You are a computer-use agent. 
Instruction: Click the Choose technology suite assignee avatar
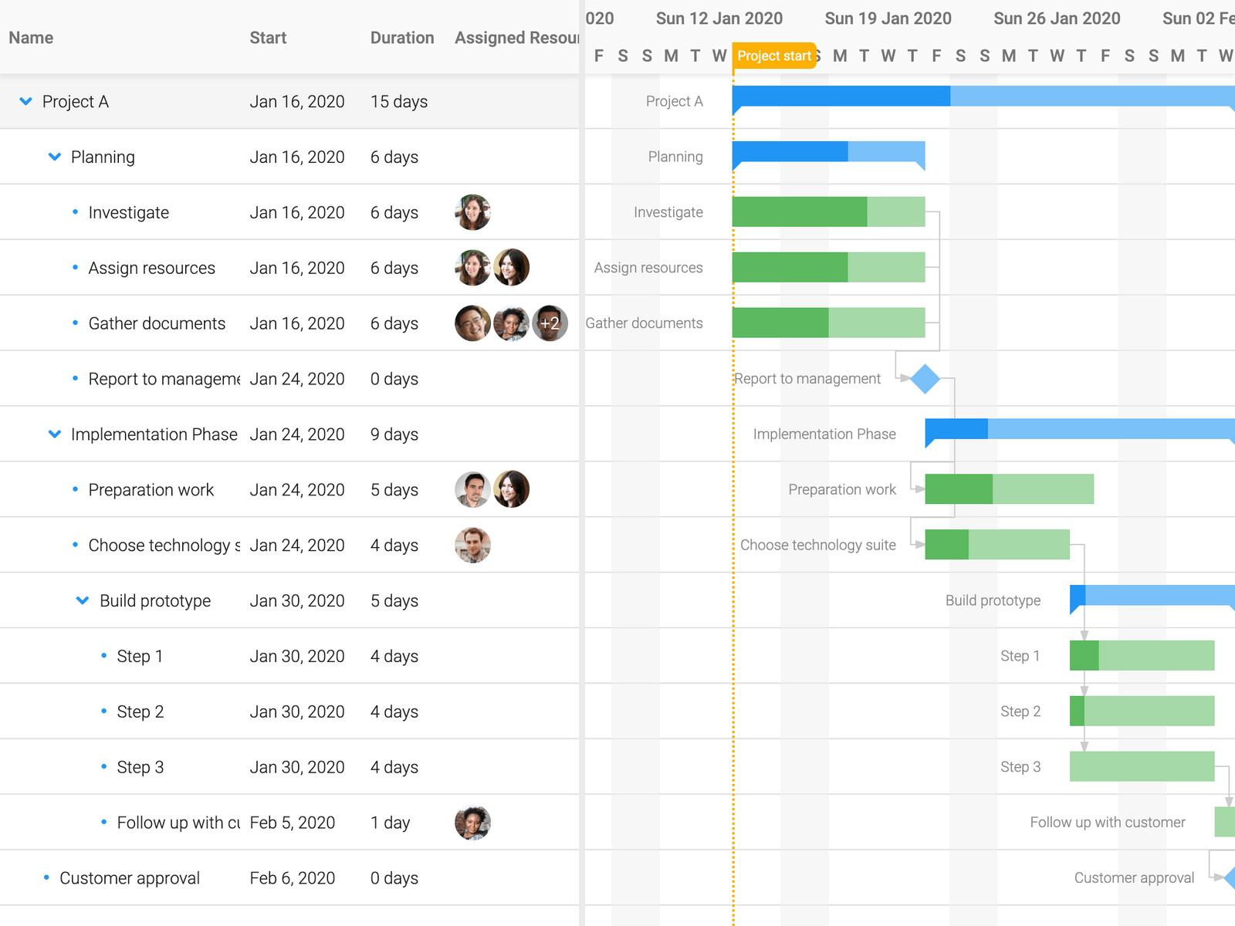[x=473, y=545]
